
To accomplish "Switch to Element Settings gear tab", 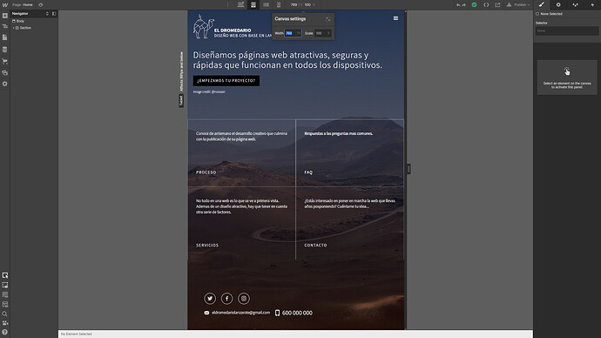I will (x=558, y=4).
